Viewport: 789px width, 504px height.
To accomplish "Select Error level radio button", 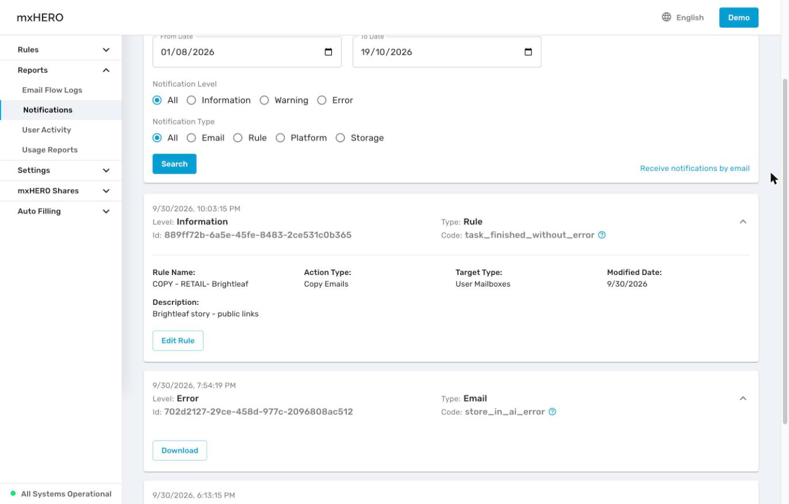I will (321, 100).
